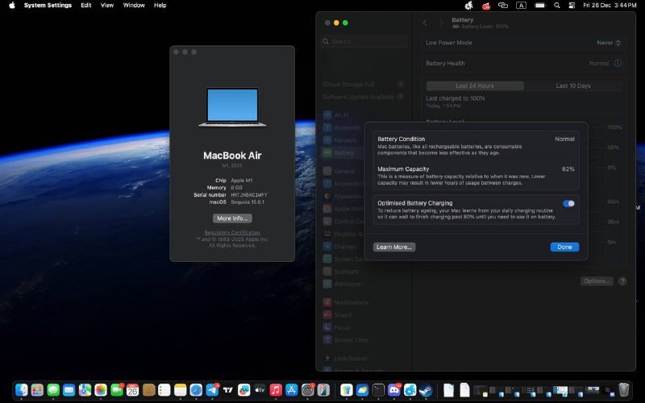Click the serial number HRTJN5KC1MFY
Viewport: 645px width, 403px height.
[x=248, y=195]
